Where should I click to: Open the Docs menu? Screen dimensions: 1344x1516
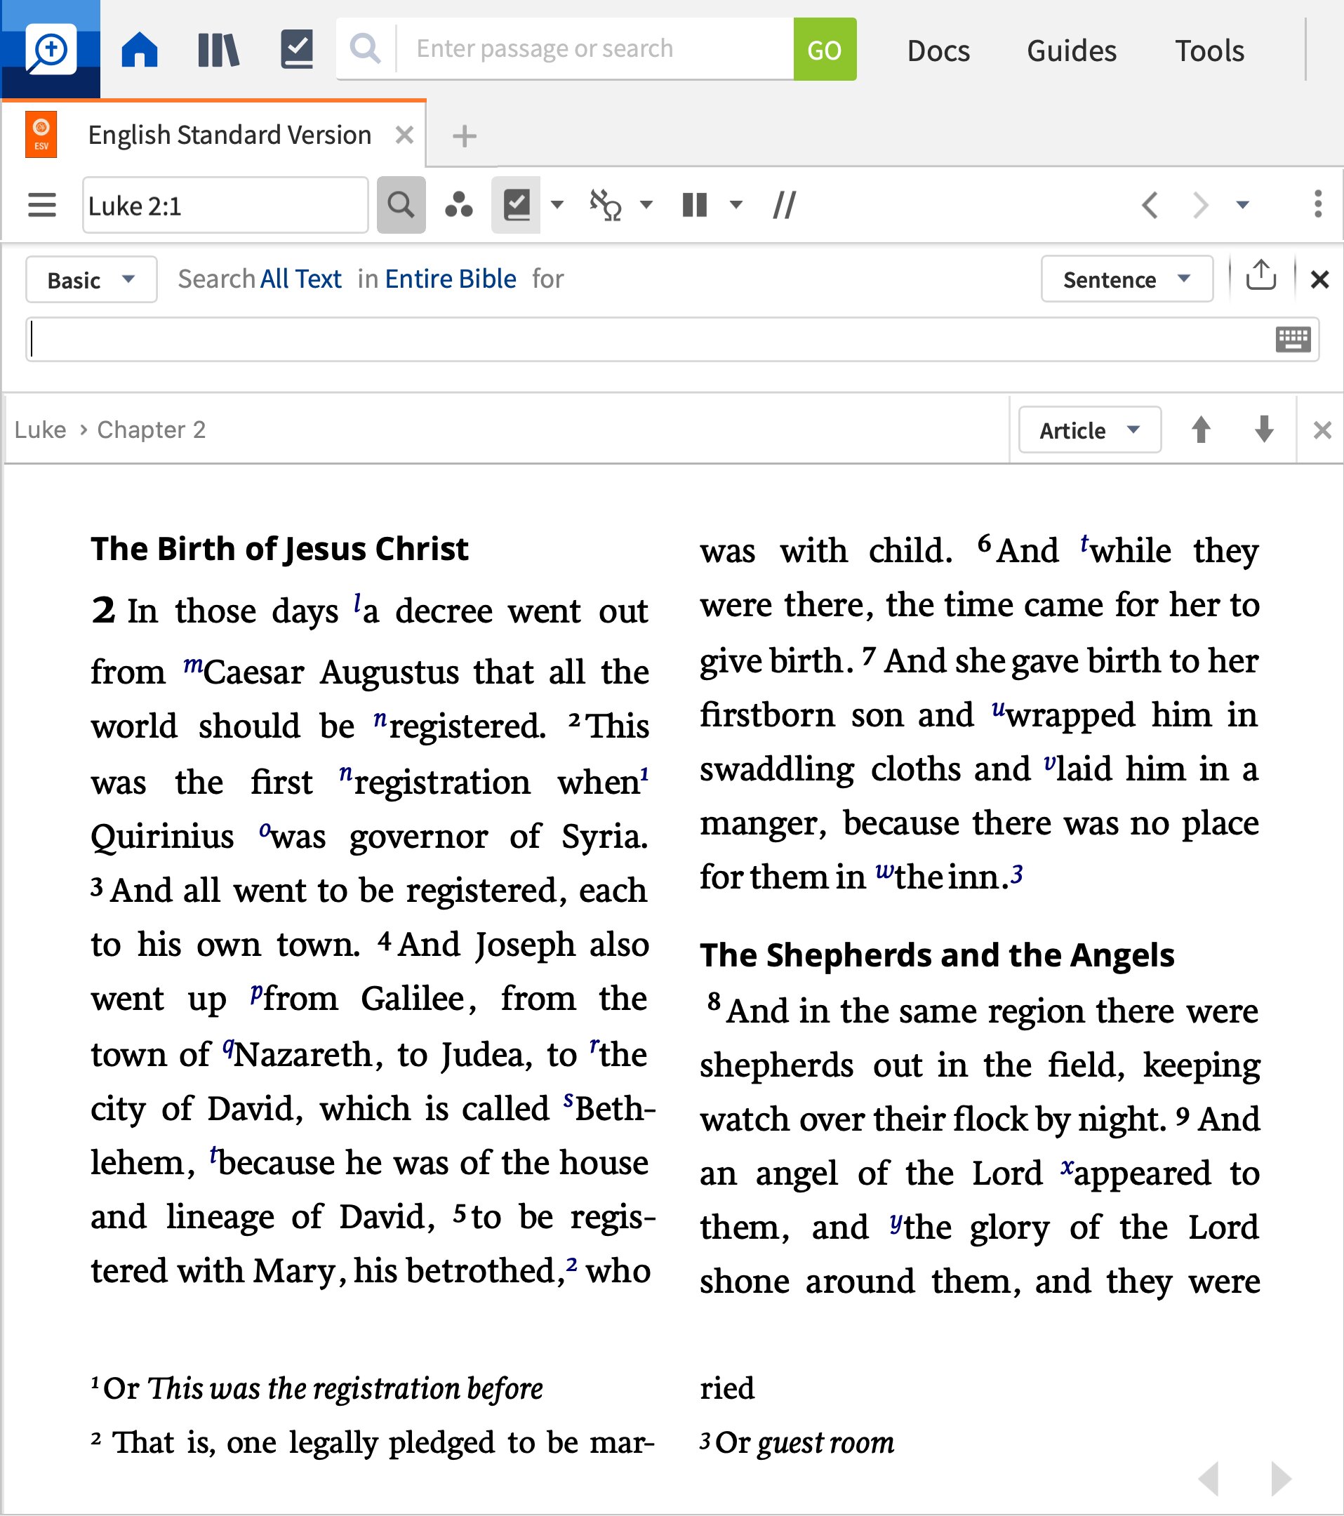click(x=938, y=51)
